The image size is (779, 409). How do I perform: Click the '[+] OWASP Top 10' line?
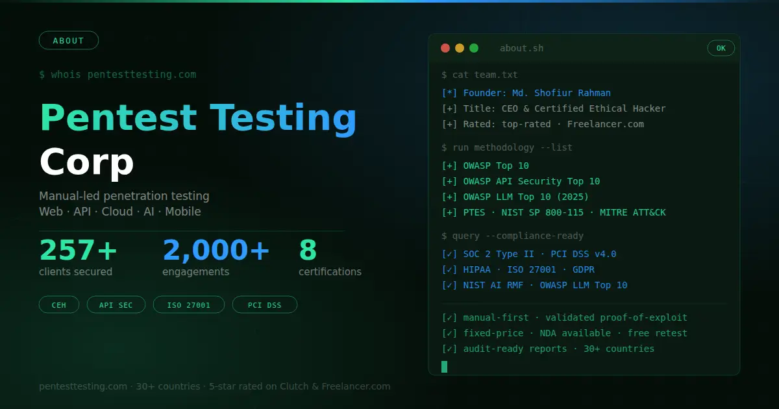486,166
